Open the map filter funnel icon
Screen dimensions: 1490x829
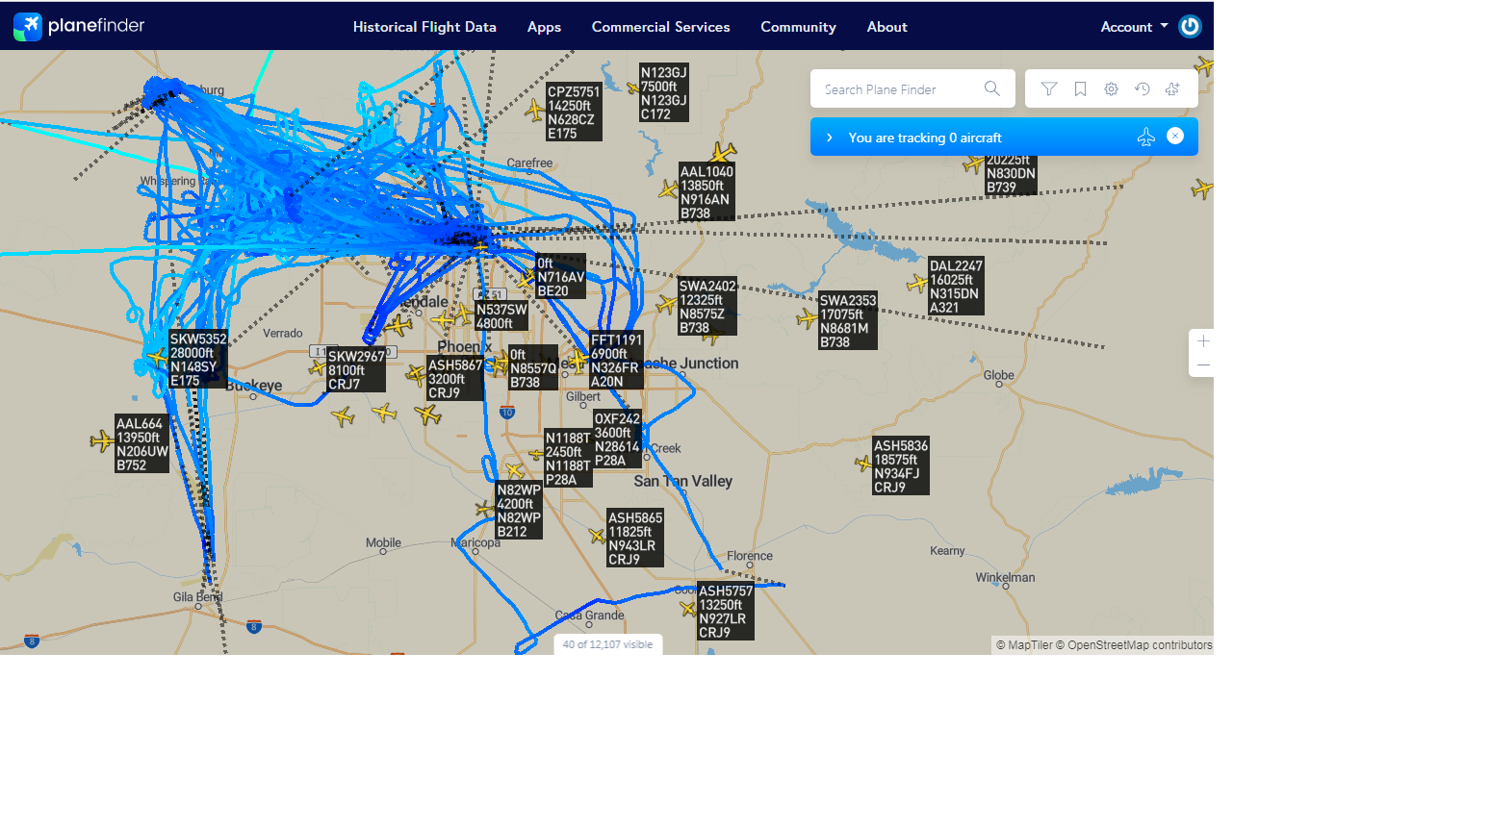click(1049, 89)
